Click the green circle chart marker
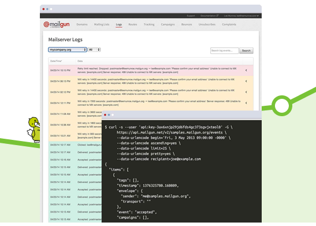 [282, 106]
